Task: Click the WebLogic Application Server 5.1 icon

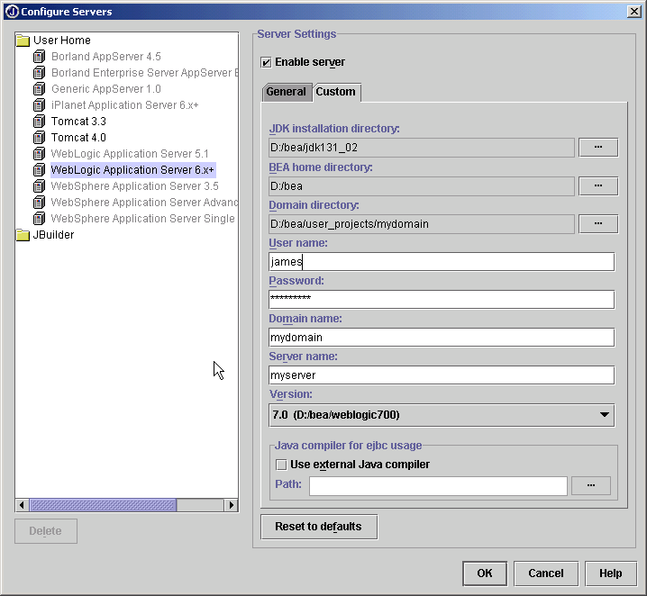Action: point(40,154)
